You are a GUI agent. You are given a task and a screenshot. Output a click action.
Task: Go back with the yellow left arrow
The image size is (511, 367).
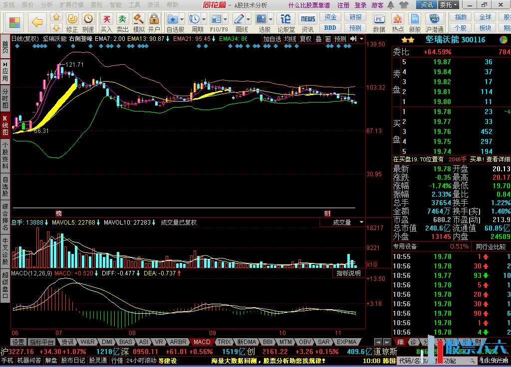pyautogui.click(x=37, y=22)
